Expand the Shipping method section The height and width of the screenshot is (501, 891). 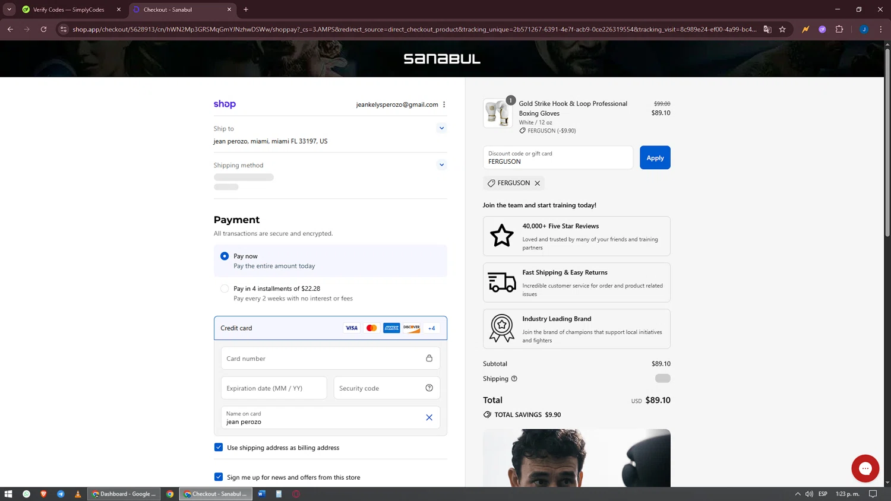(441, 165)
